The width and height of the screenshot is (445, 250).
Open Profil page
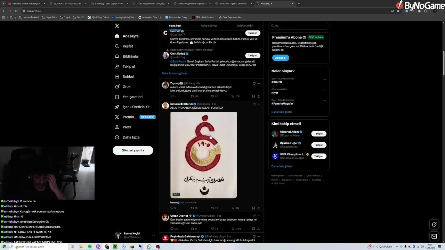tap(123, 127)
